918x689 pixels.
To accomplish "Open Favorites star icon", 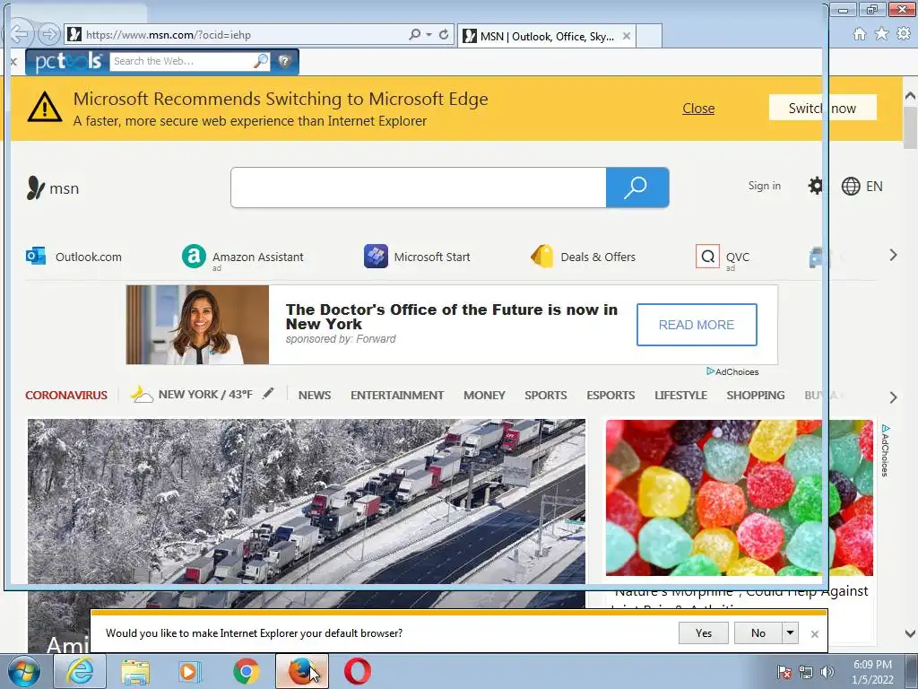I will [881, 34].
